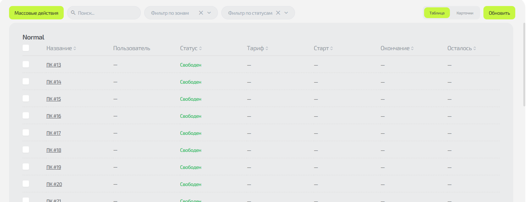Viewport: 527px width, 202px height.
Task: Clear the status filter with X icon
Action: coord(278,13)
